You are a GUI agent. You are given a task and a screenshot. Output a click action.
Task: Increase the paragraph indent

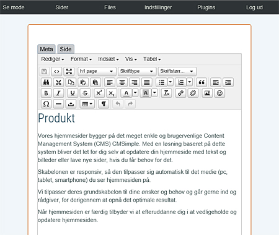[228, 82]
